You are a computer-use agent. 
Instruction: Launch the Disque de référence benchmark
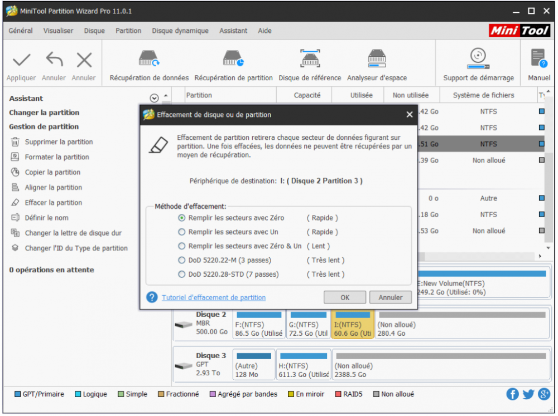(310, 59)
